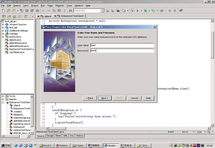Screen dimensions: 215x148
Task: Select the initialize() method in structure pane
Action: 18,115
